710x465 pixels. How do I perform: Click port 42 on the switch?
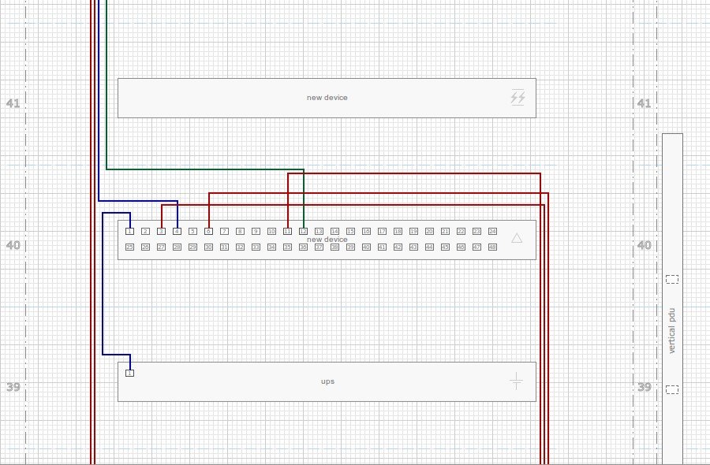398,247
